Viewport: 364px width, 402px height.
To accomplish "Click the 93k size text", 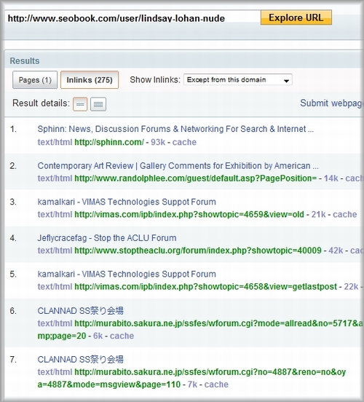I will (x=158, y=142).
